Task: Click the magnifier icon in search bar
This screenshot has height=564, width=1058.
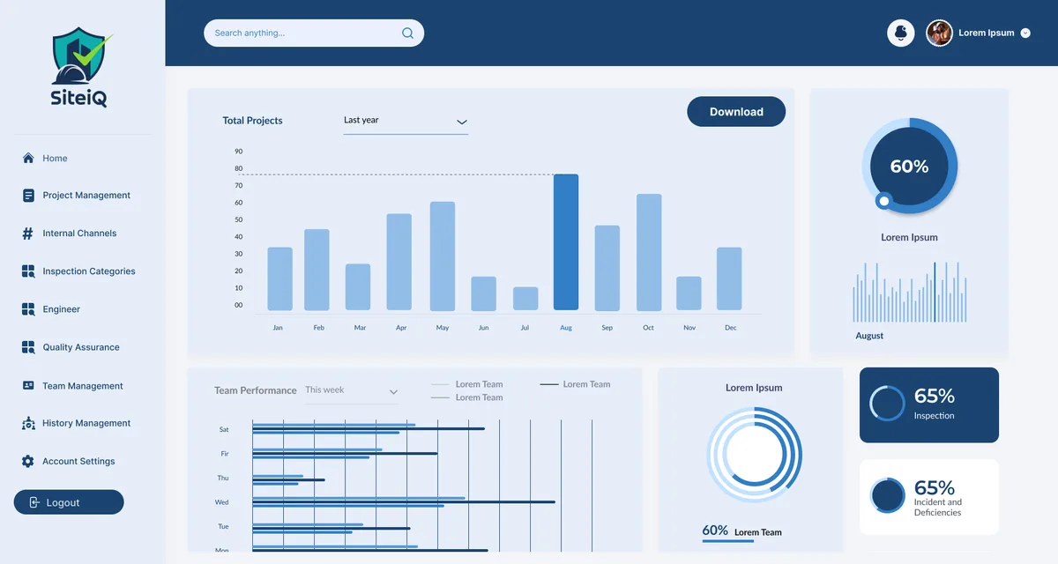Action: tap(407, 33)
